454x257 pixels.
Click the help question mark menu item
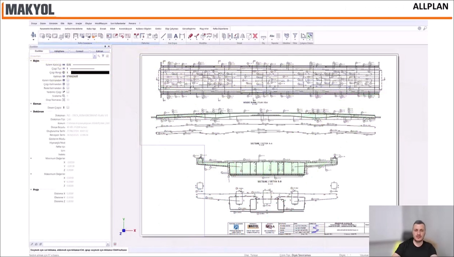(x=140, y=24)
